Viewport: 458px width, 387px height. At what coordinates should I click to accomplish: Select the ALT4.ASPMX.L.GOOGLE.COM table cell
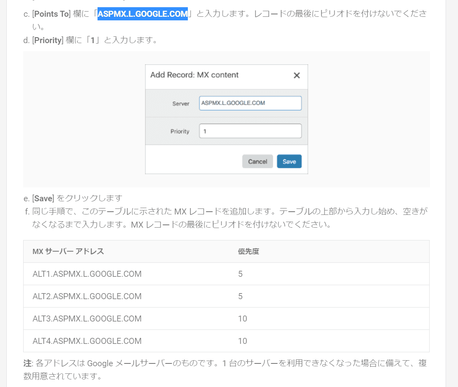[x=87, y=341]
